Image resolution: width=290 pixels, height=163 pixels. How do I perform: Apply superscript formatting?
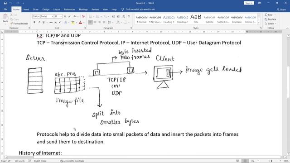click(x=60, y=22)
